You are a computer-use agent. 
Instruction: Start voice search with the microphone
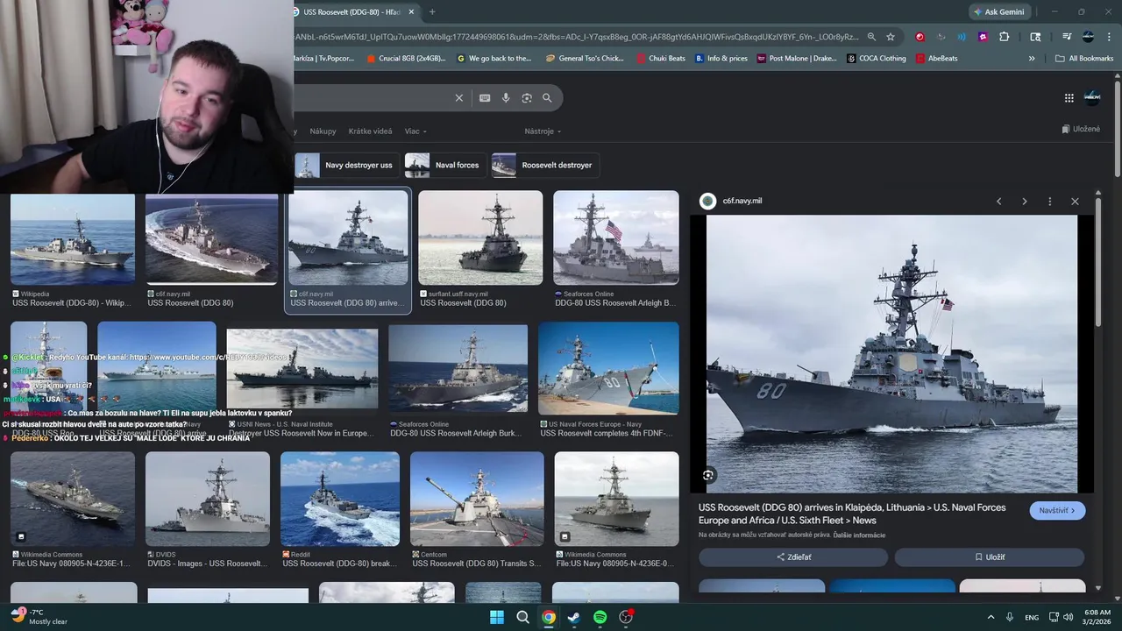(506, 98)
